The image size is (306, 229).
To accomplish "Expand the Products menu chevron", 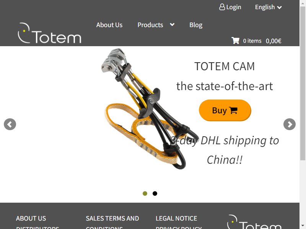I will tap(172, 24).
